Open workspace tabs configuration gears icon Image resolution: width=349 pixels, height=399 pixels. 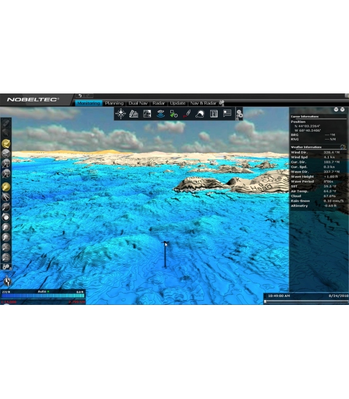[x=222, y=103]
